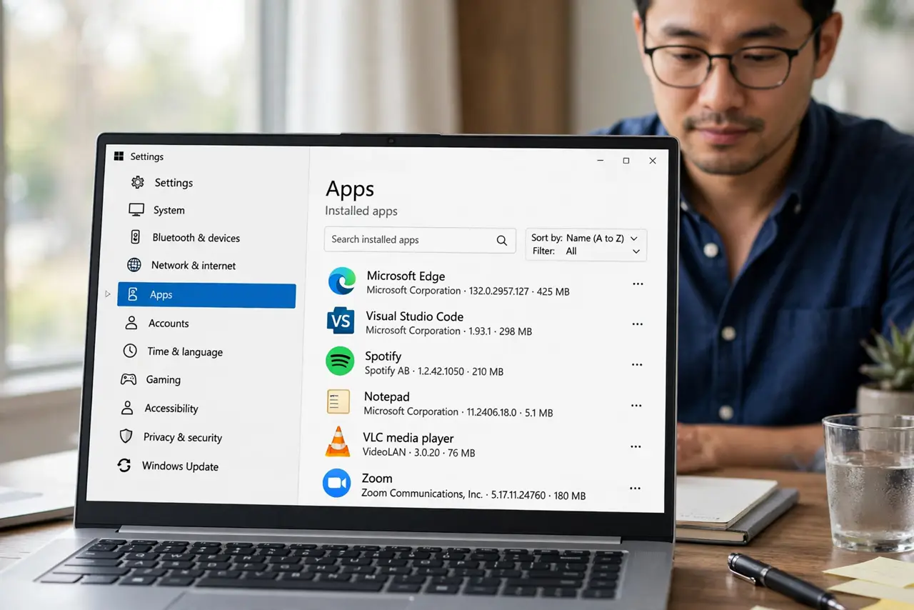Viewport: 914px width, 610px height.
Task: Click Privacy & security label
Action: click(183, 437)
